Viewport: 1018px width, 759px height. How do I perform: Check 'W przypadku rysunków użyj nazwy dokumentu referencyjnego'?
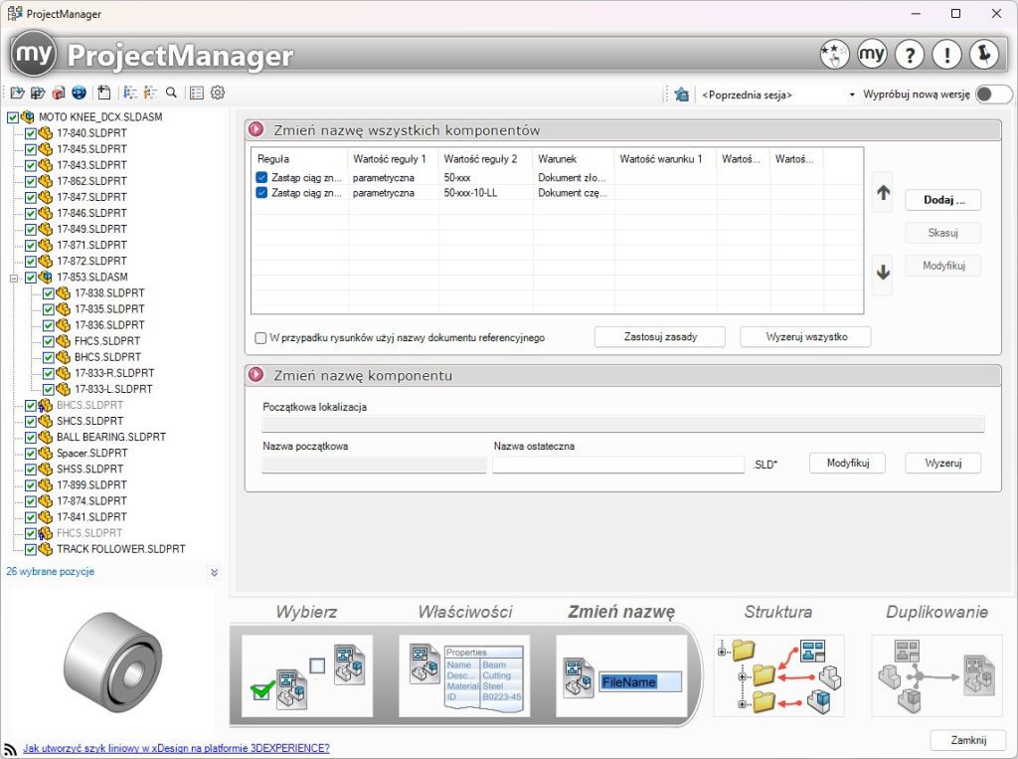point(260,338)
